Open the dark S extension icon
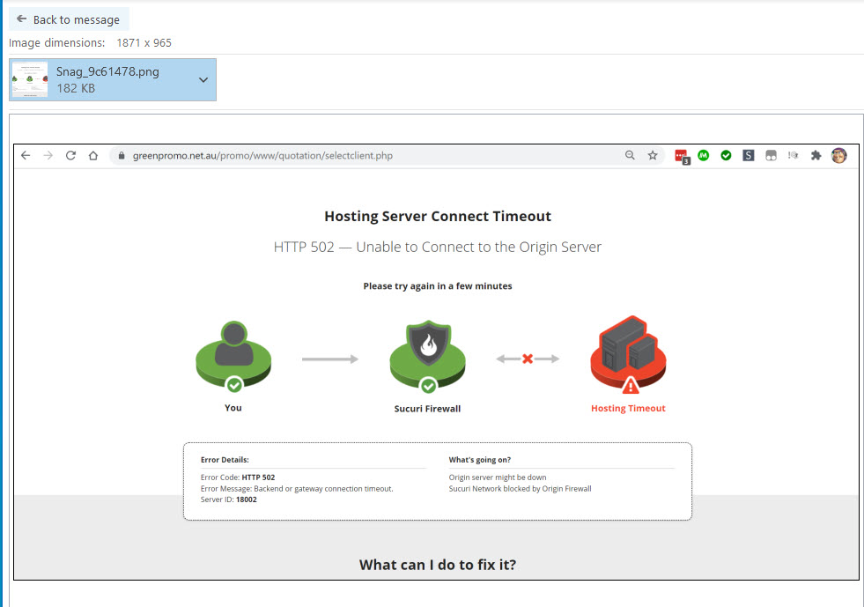This screenshot has height=607, width=864. [x=748, y=156]
